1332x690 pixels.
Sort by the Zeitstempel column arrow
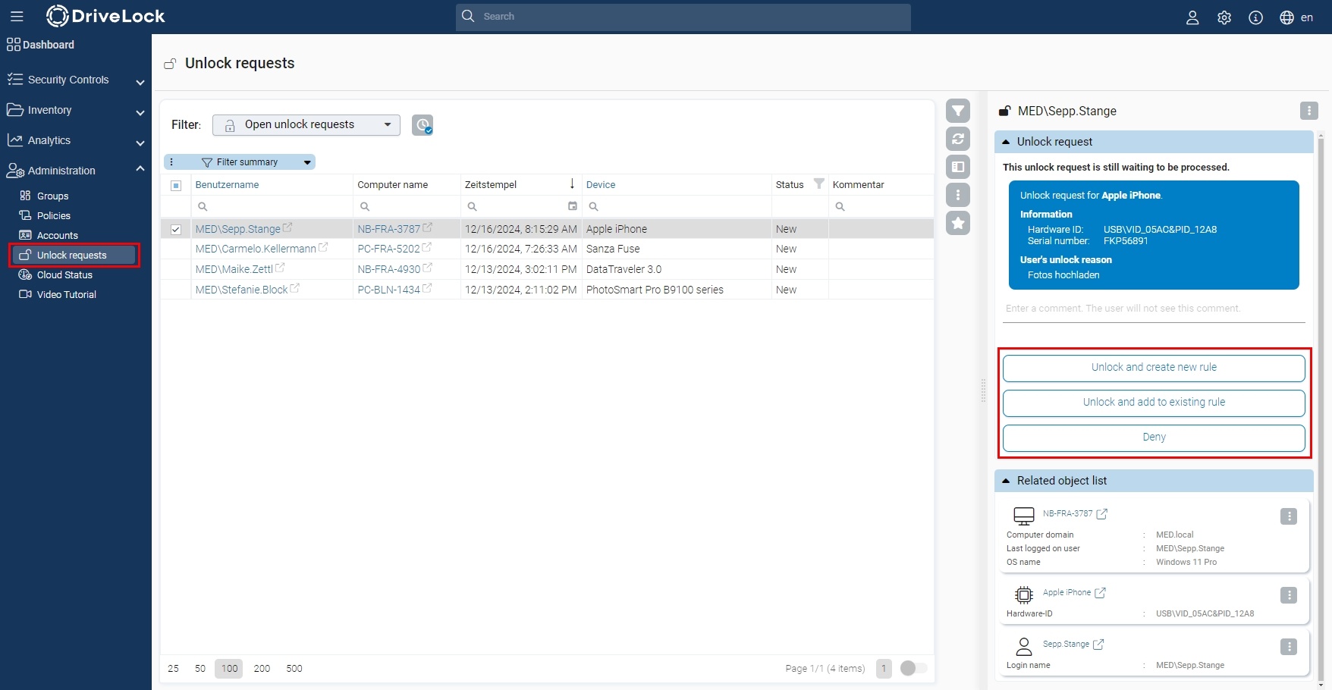[x=572, y=183]
